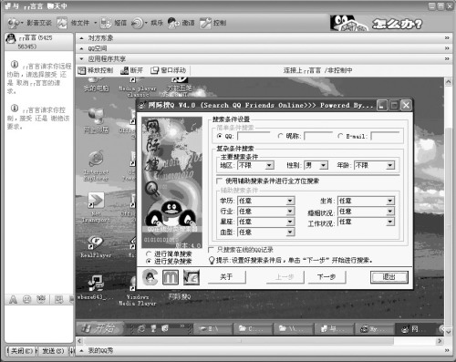Click the font style A icon in chat
The width and height of the screenshot is (456, 362).
point(13,300)
